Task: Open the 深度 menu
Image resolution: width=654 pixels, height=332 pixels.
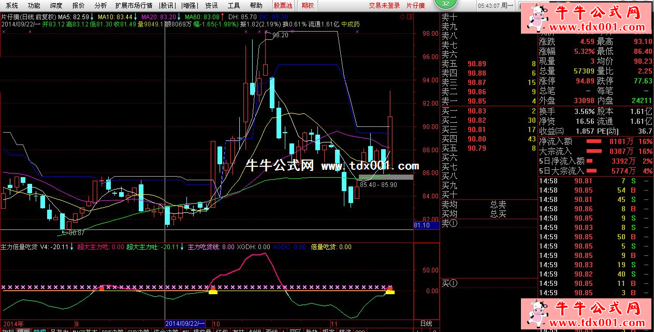Action: coord(56,5)
